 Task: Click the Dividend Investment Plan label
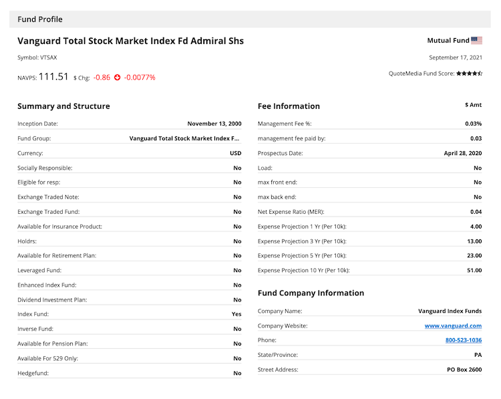[x=52, y=300]
